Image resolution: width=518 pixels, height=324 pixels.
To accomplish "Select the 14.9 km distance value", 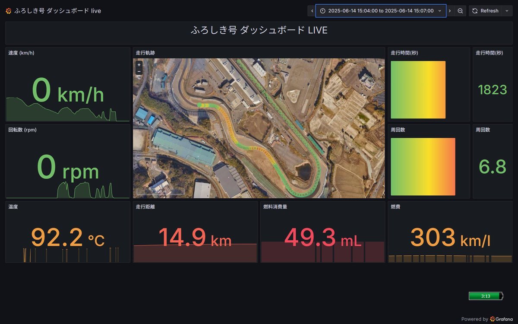I will 195,238.
